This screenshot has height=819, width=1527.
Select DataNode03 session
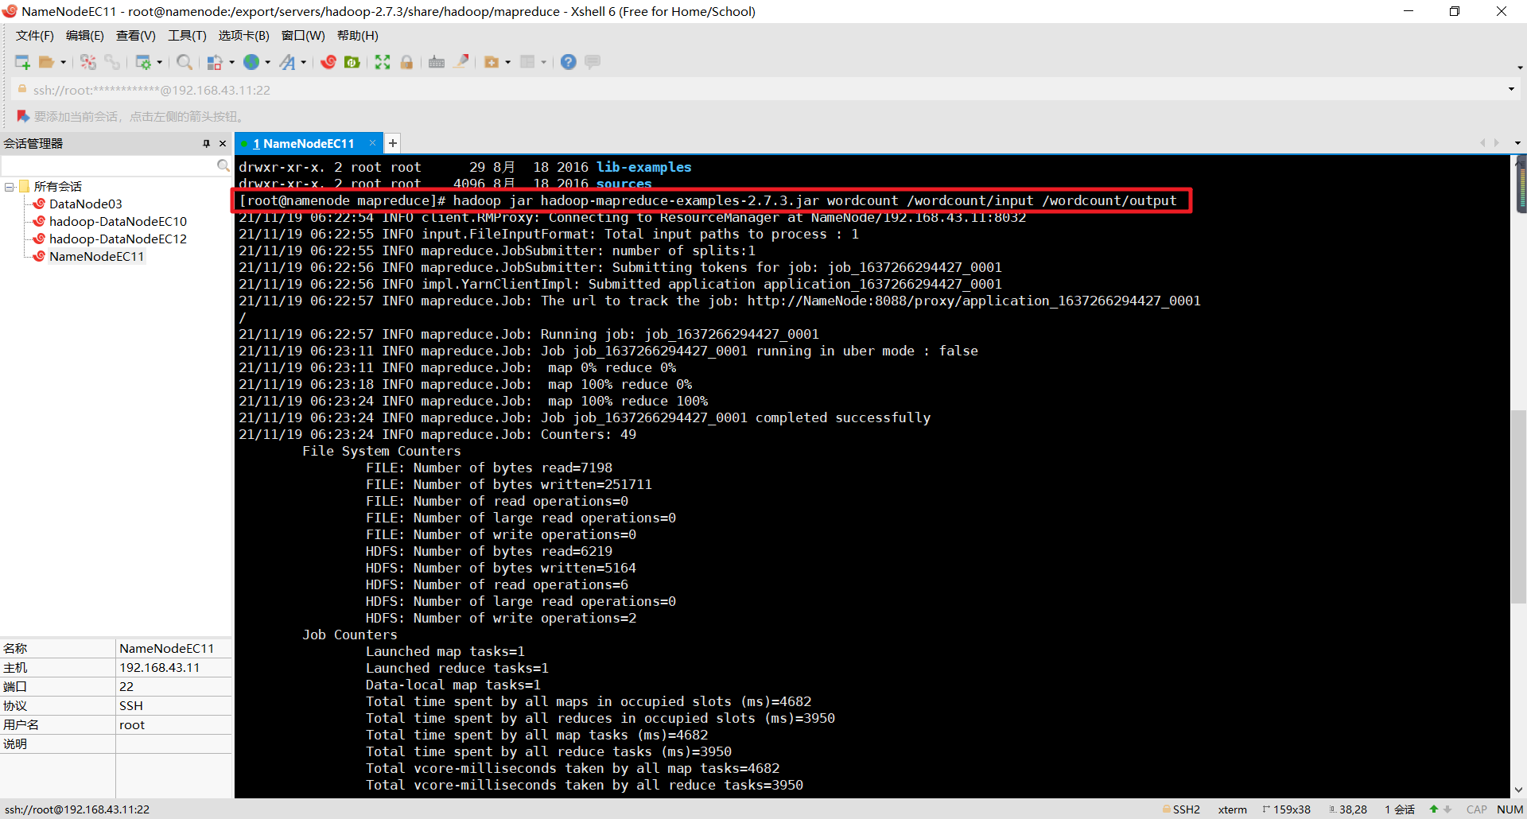(85, 204)
